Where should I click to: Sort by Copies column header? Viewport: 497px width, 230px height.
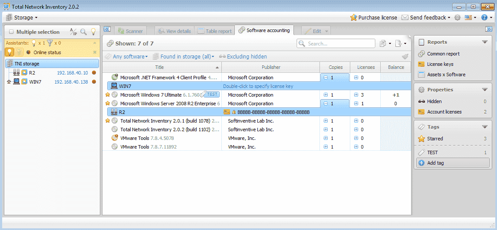point(336,67)
